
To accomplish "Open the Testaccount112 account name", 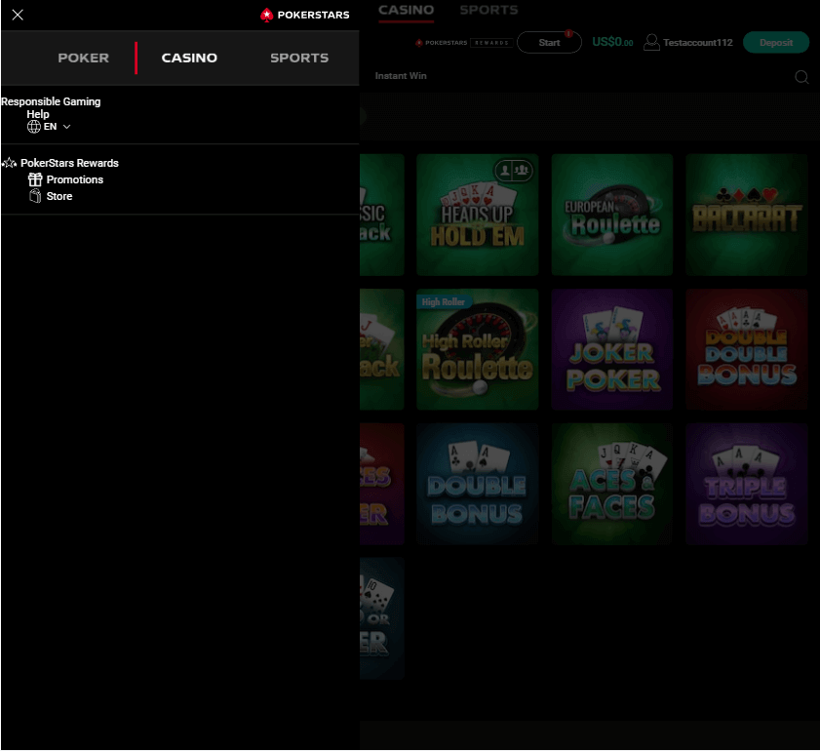I will [697, 42].
